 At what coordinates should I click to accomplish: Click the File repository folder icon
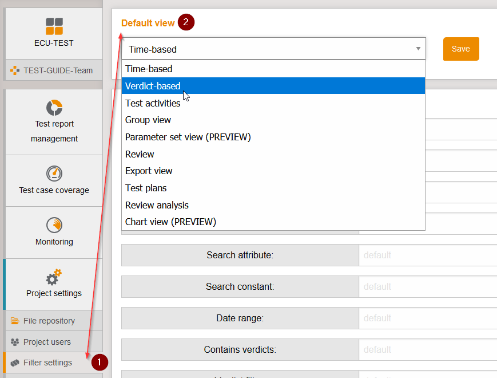point(15,321)
